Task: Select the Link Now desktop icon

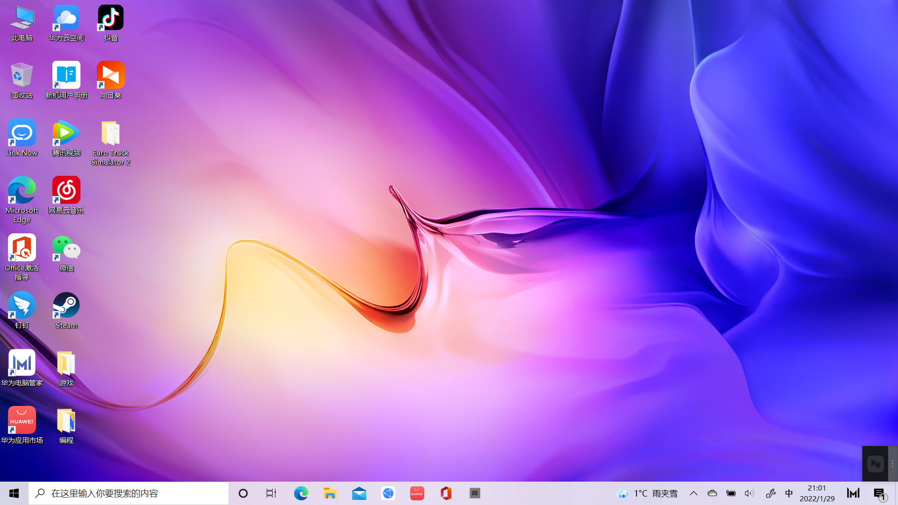Action: (x=22, y=138)
